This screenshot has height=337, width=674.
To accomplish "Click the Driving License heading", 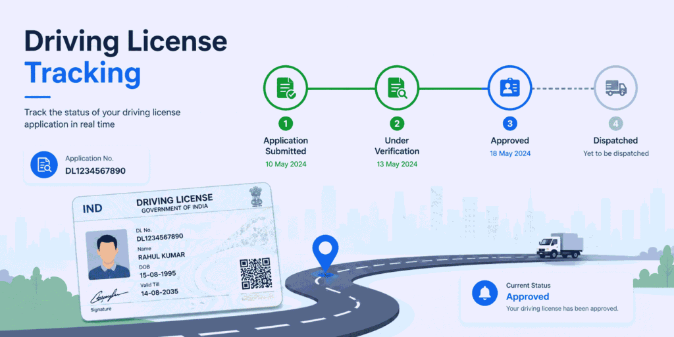I will [126, 41].
